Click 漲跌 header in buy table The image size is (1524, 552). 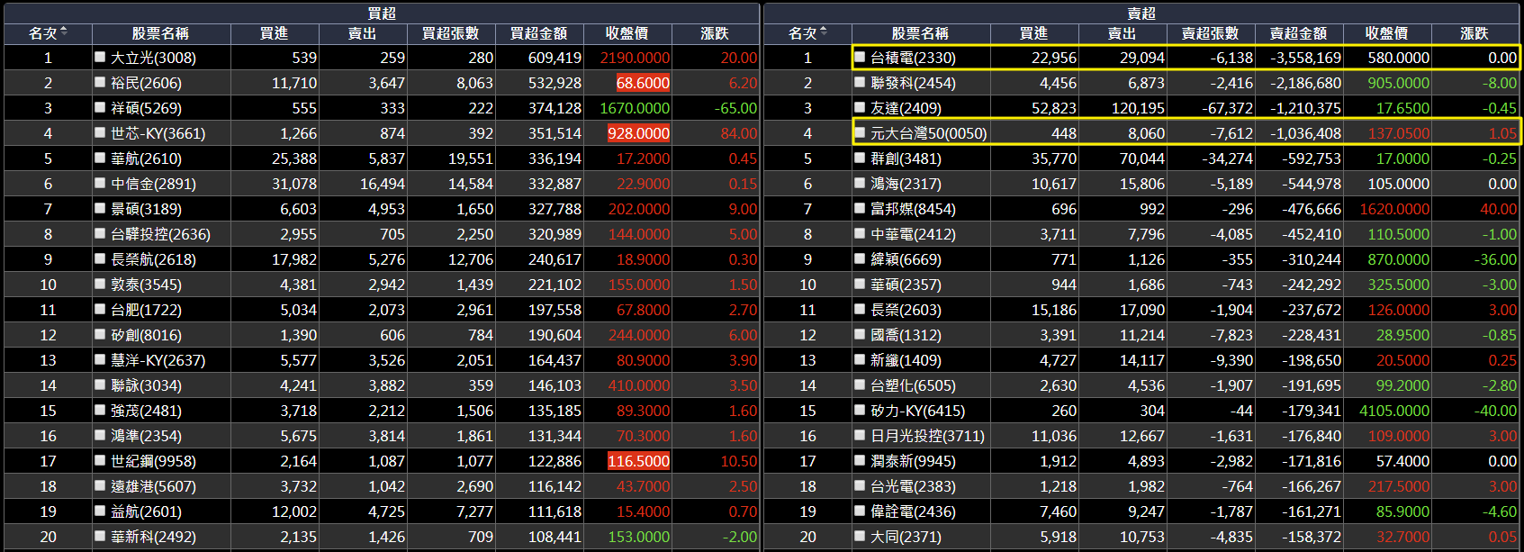tap(715, 33)
